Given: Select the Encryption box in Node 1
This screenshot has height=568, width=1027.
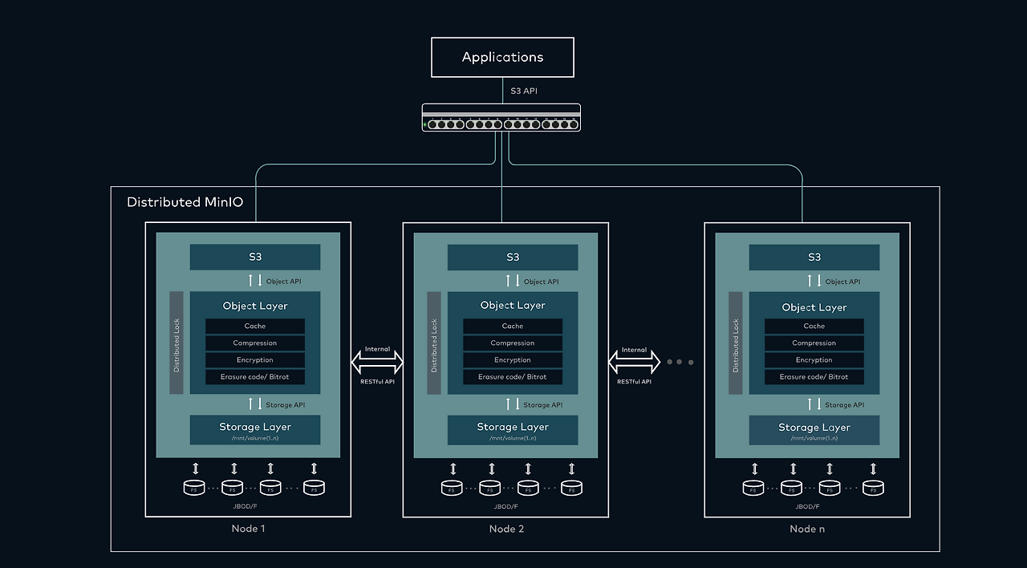Looking at the screenshot, I should 255,360.
